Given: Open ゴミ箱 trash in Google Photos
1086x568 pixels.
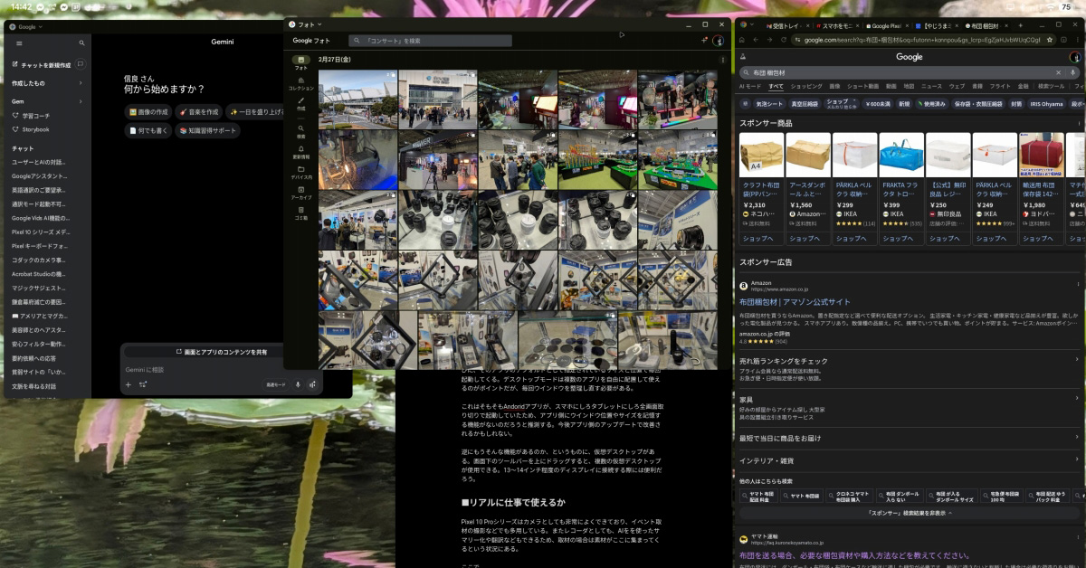Looking at the screenshot, I should (x=300, y=213).
